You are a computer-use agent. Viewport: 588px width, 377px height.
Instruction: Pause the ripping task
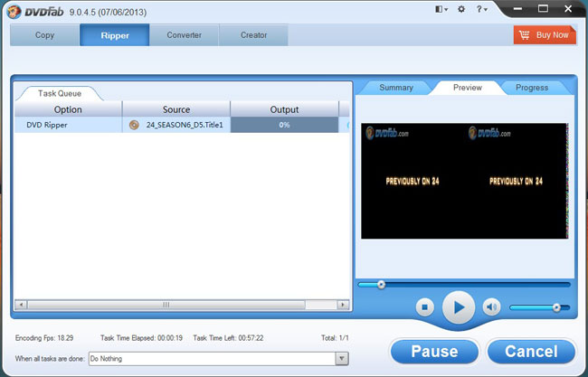434,352
